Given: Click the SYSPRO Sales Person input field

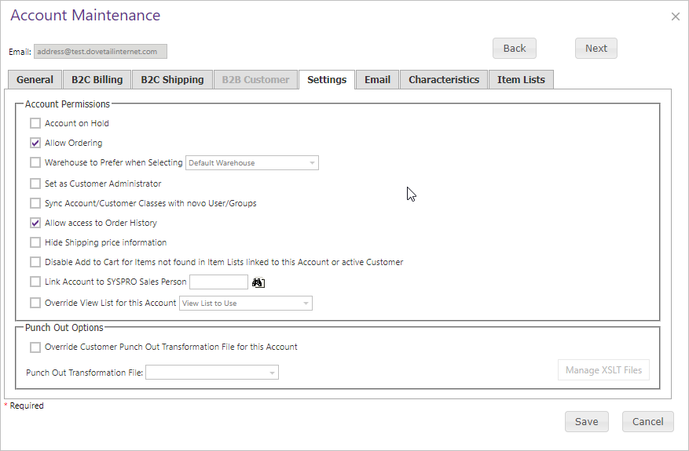Looking at the screenshot, I should tap(219, 282).
